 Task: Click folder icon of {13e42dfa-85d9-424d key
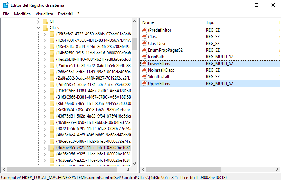(x=52, y=47)
